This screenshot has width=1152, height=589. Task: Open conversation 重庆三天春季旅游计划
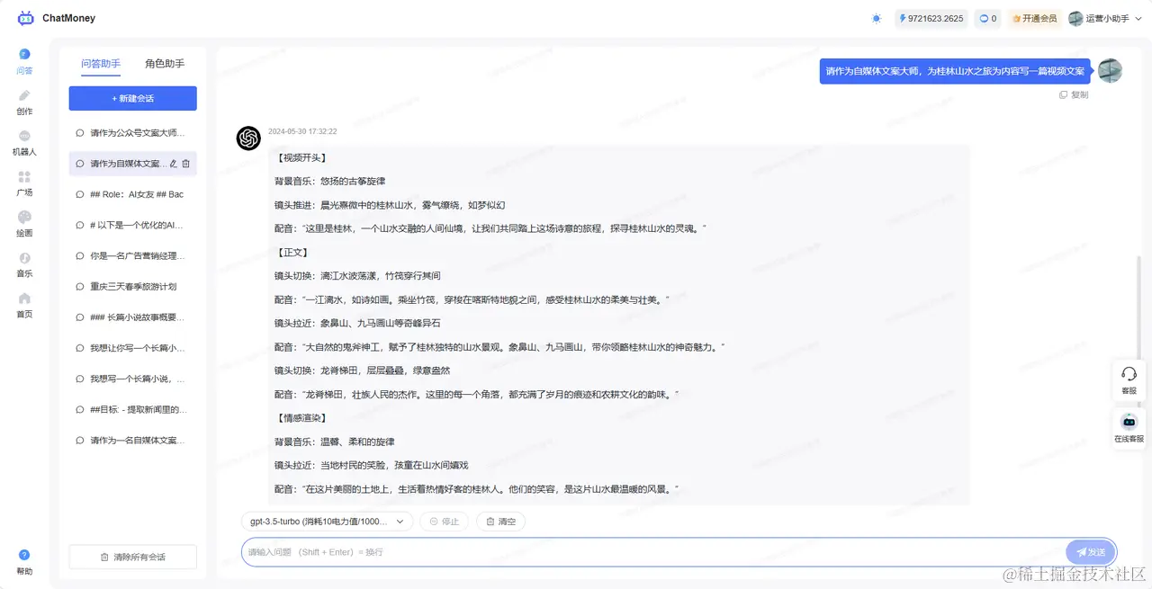132,287
